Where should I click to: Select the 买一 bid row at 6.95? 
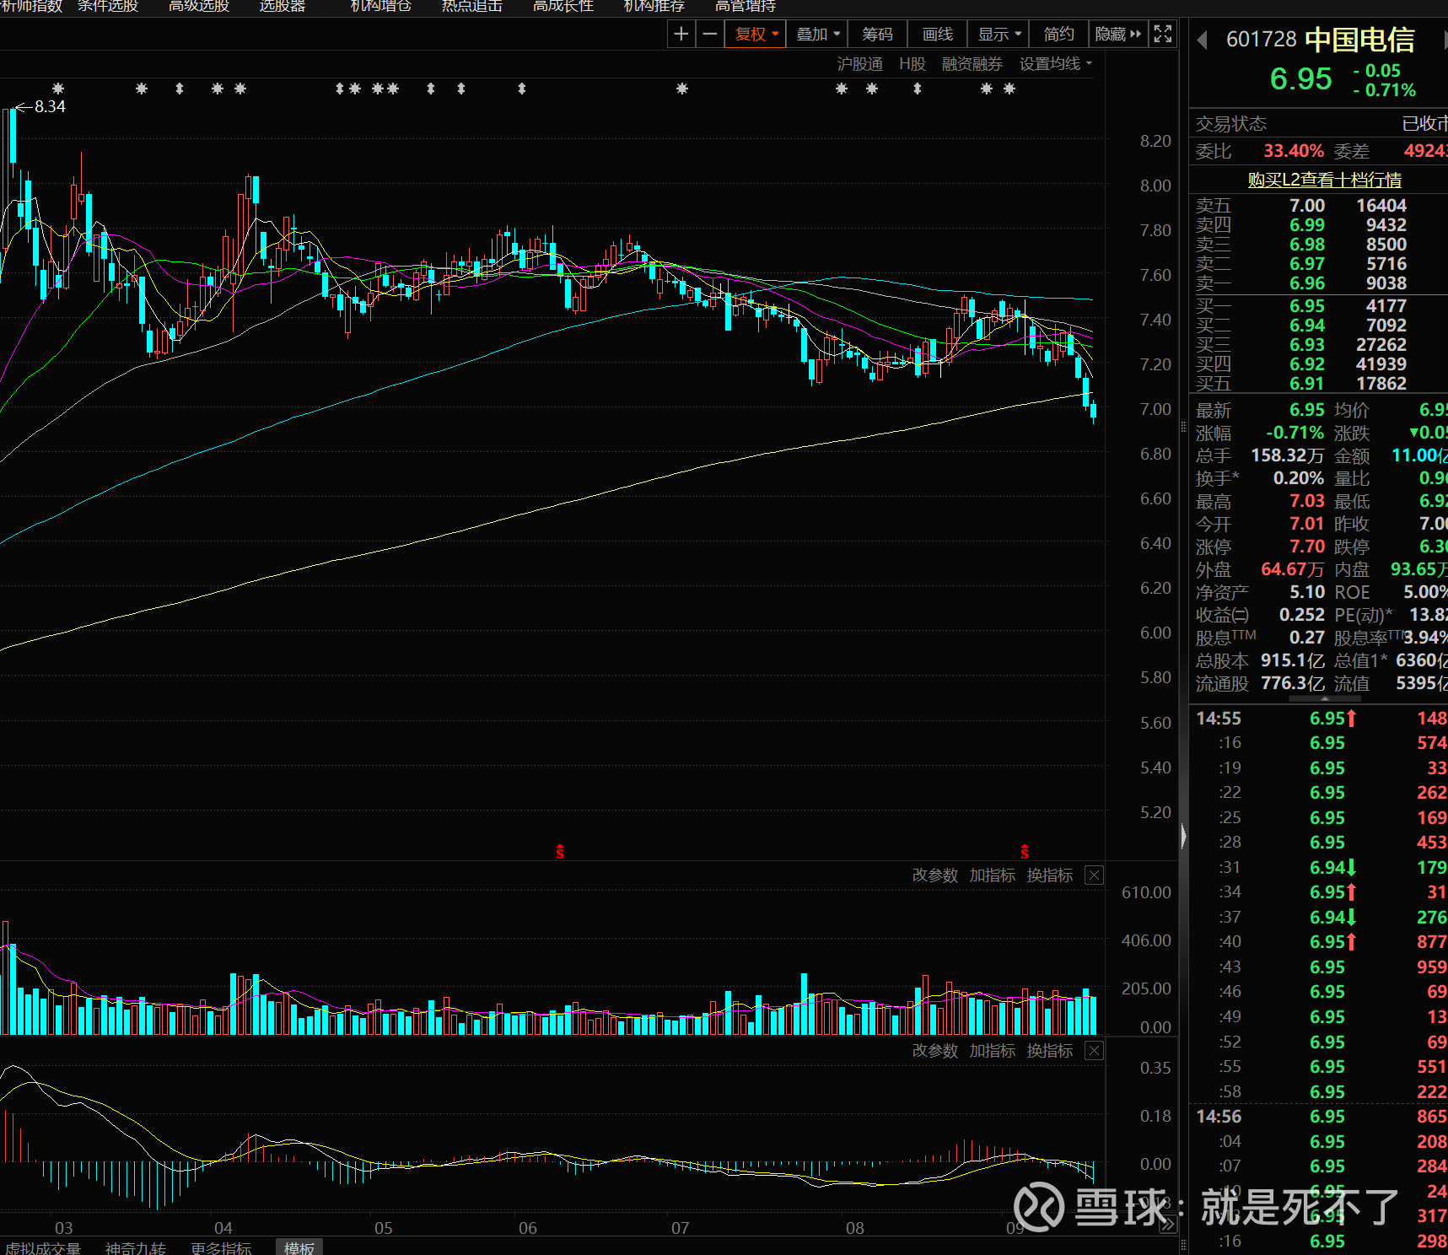1318,306
